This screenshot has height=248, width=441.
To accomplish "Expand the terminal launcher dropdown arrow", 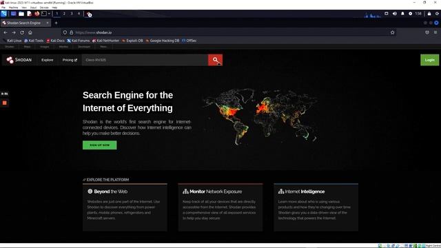I will 49,14.
